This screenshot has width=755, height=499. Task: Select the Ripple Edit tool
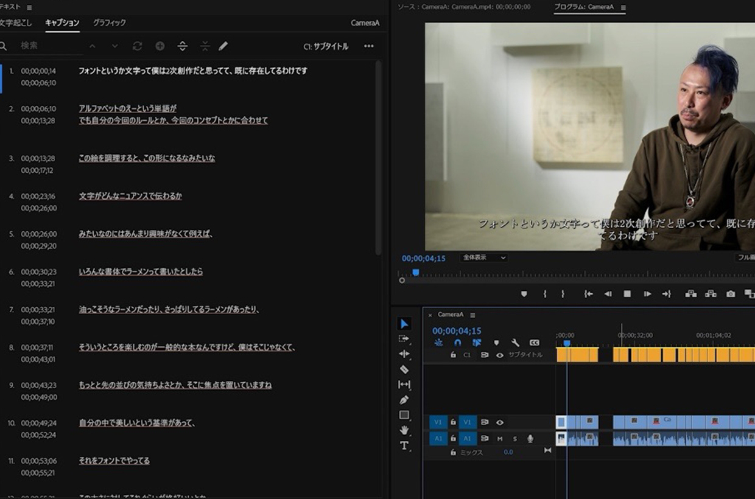coord(404,354)
